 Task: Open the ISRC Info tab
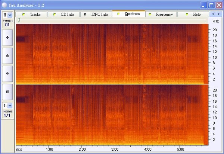click(96, 14)
